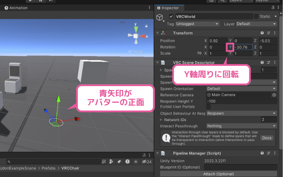Open object picker for Reference Camera
The width and height of the screenshot is (283, 177).
[274, 95]
